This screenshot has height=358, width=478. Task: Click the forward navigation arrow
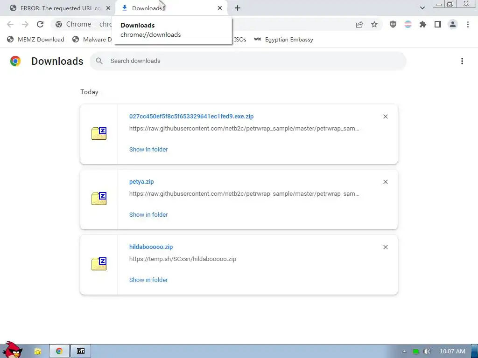pyautogui.click(x=25, y=24)
